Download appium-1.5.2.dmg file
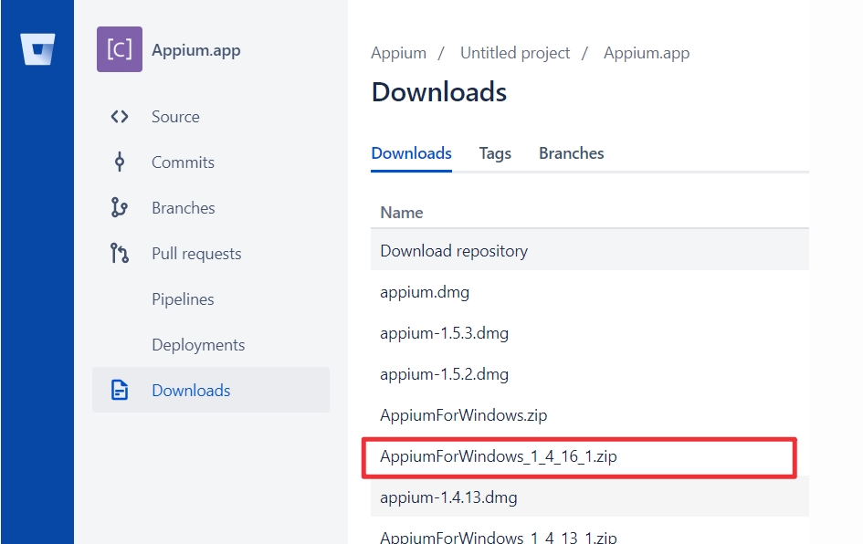This screenshot has width=863, height=544. 444,374
